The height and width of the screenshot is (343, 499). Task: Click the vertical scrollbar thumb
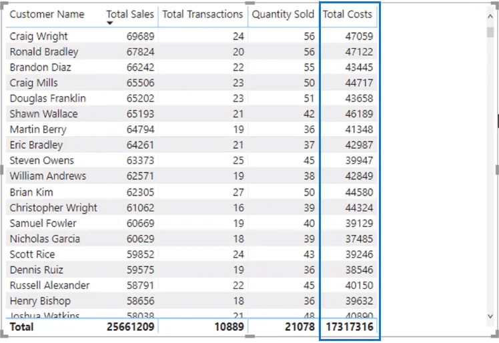click(490, 32)
